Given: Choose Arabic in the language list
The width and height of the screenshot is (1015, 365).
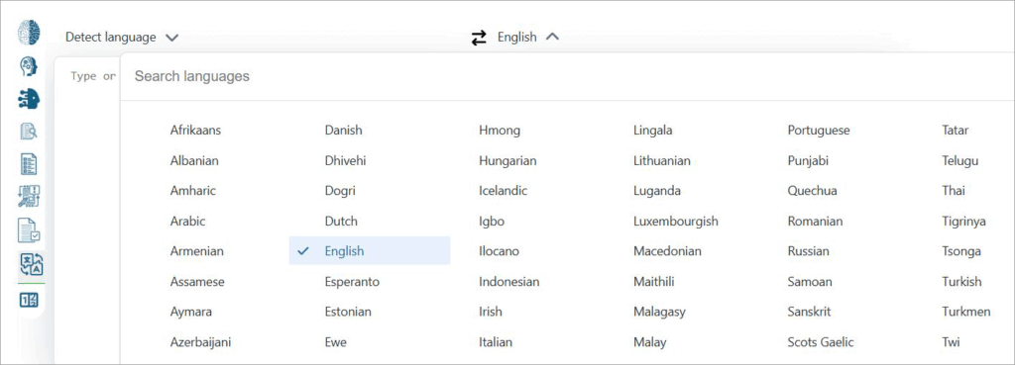Looking at the screenshot, I should pos(187,221).
